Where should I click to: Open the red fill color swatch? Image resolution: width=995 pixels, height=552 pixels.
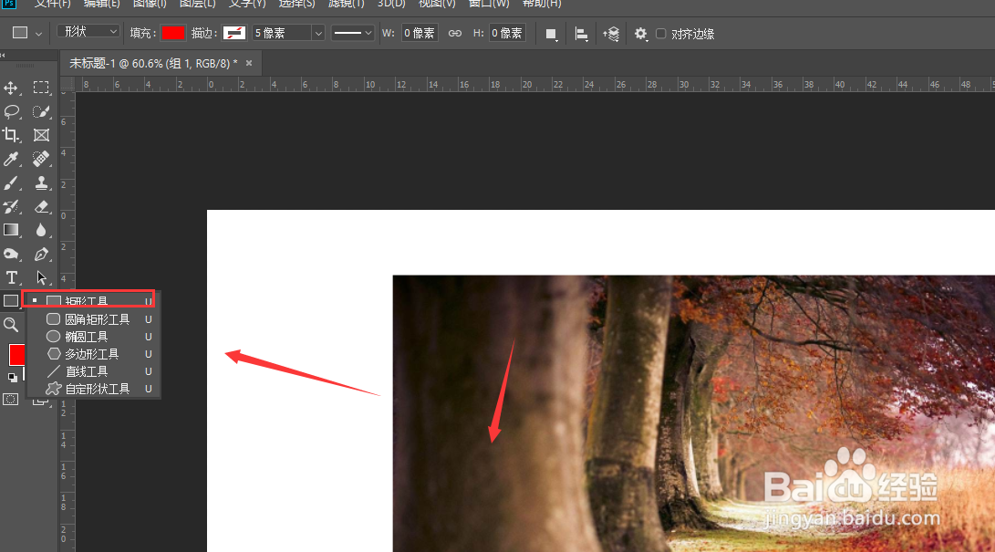172,33
